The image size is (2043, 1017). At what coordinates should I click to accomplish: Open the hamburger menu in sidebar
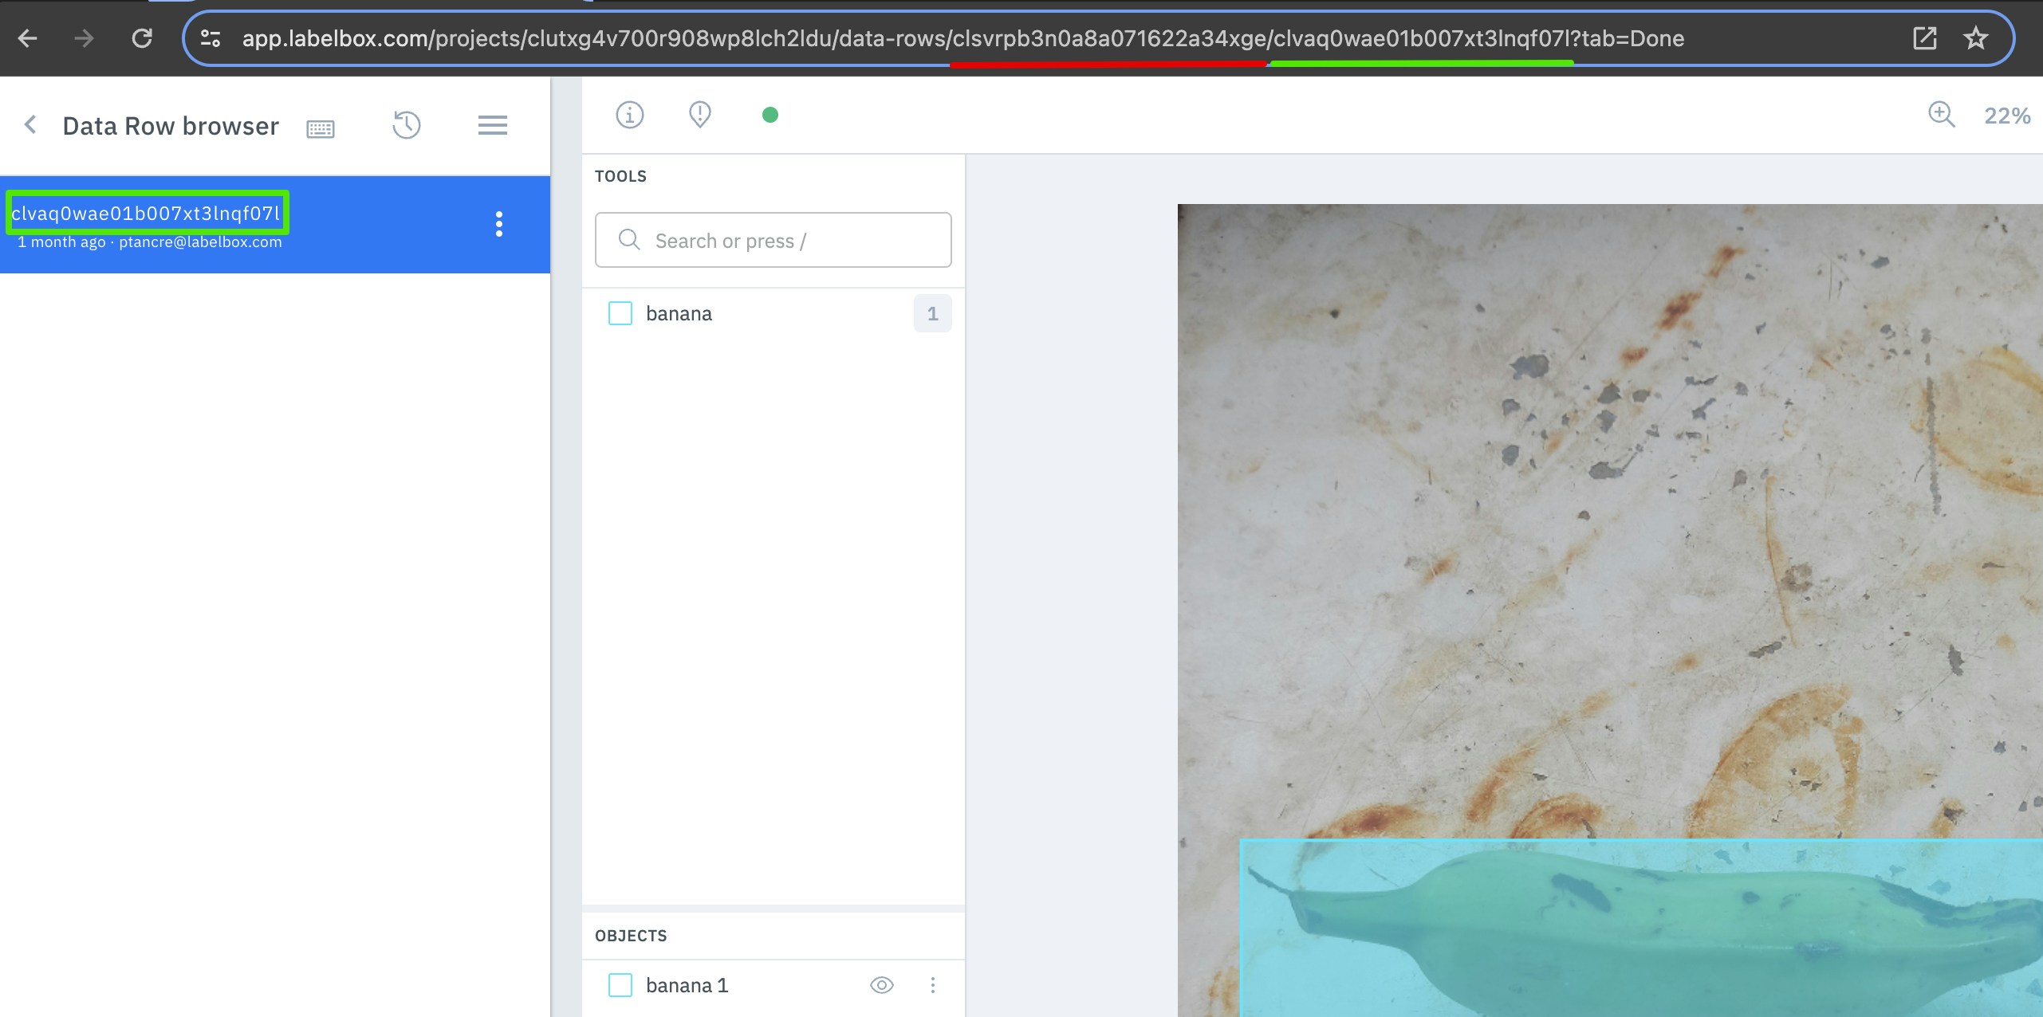coord(493,125)
